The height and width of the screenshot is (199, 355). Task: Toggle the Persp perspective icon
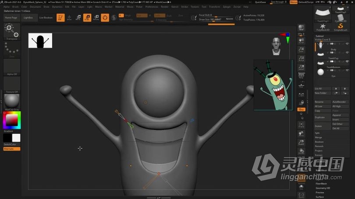pos(301,76)
